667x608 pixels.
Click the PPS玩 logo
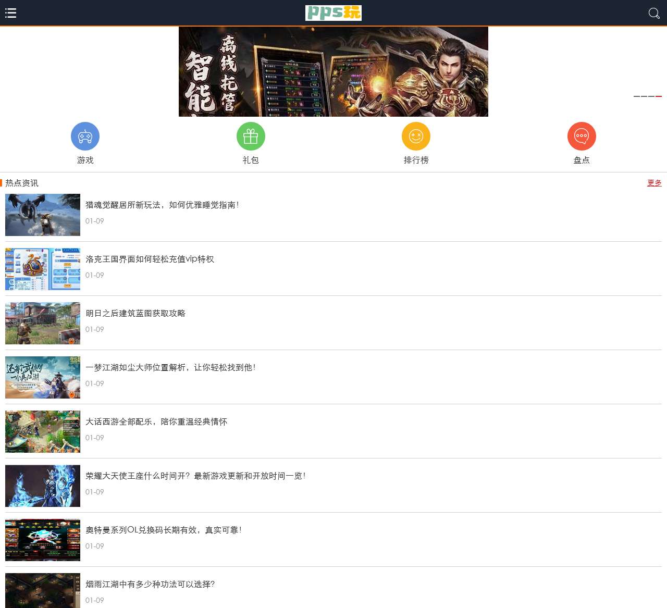point(333,13)
